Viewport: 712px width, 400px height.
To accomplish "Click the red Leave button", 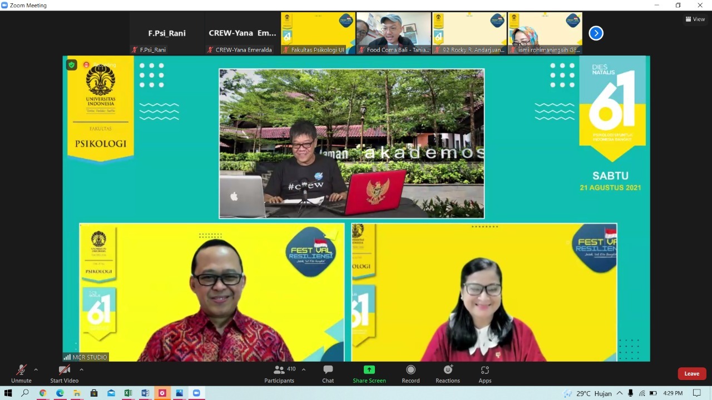I will 691,373.
